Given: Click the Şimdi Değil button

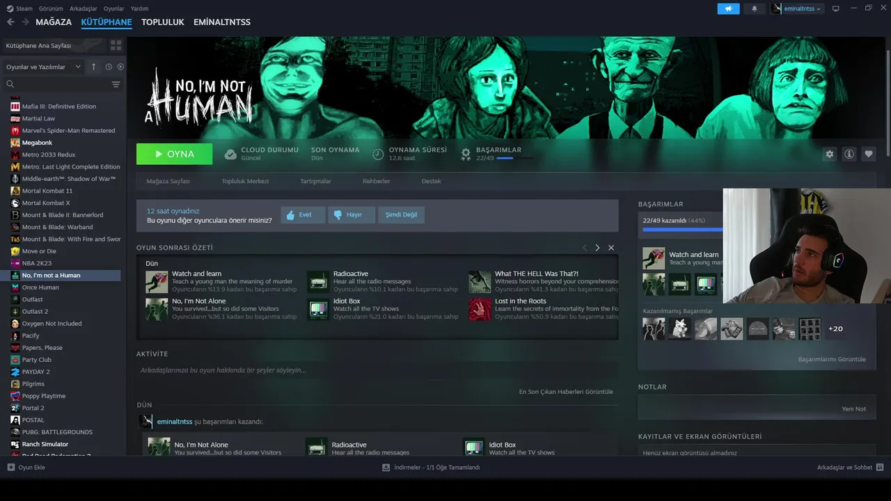Looking at the screenshot, I should coord(402,215).
